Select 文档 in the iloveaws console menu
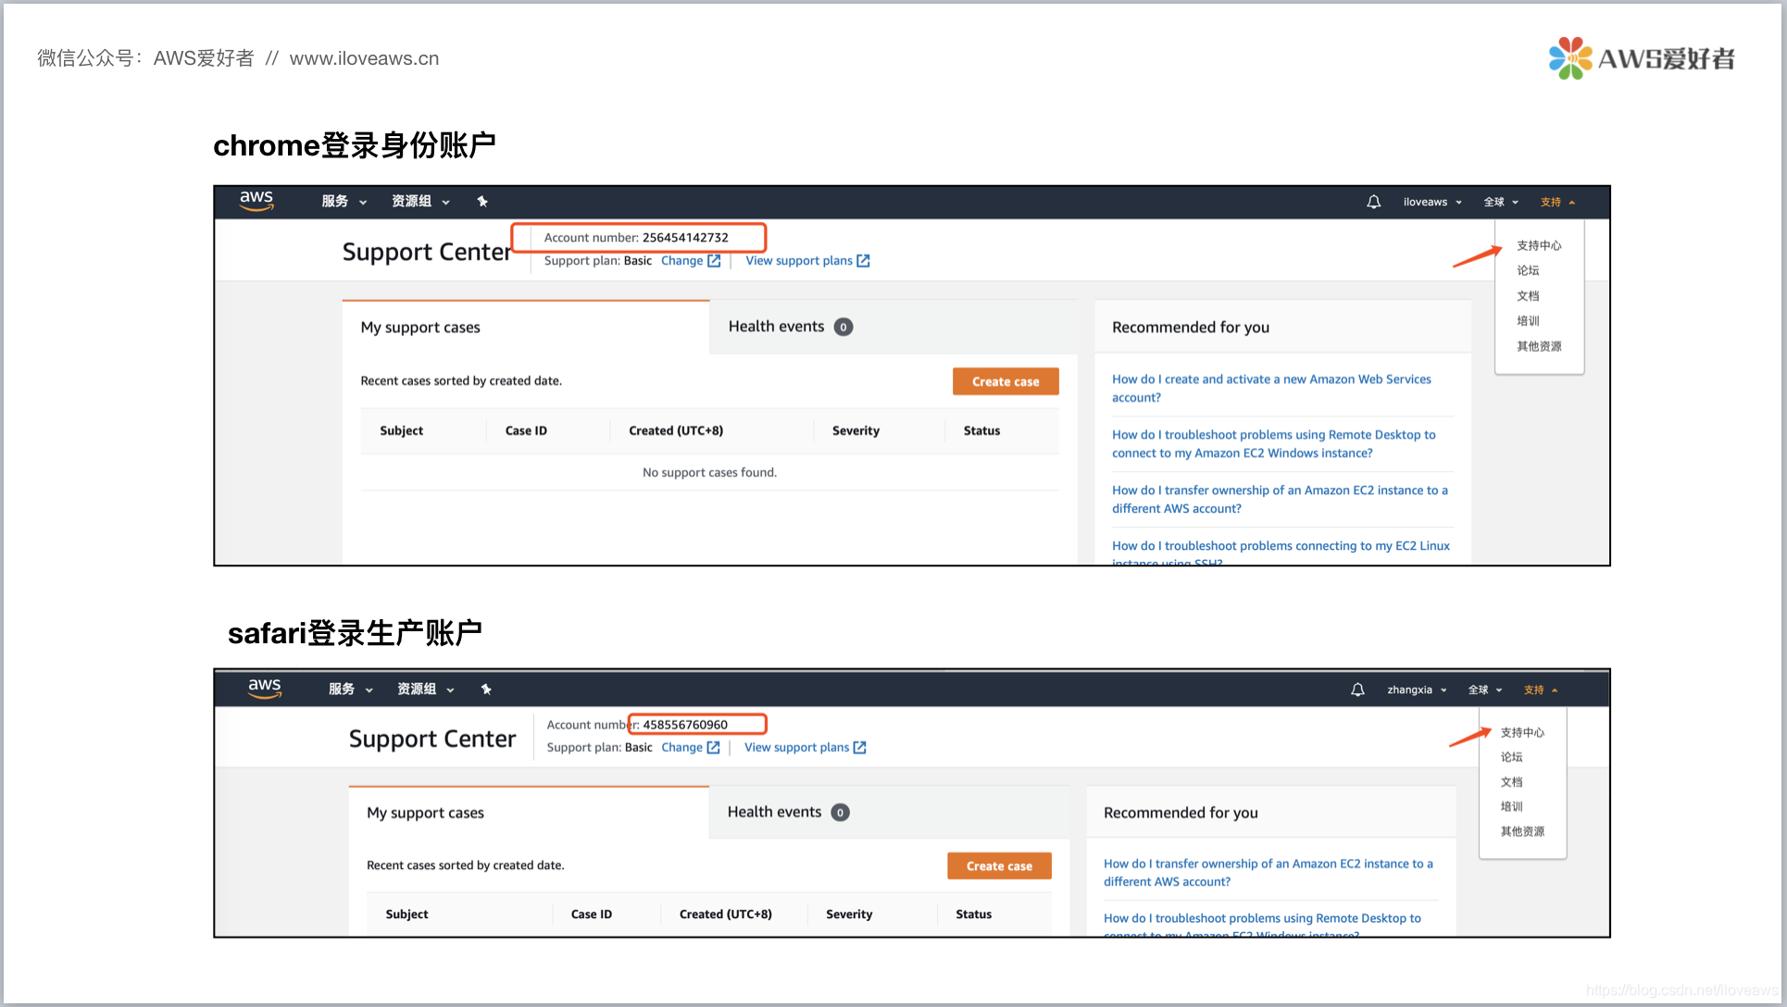The width and height of the screenshot is (1787, 1007). [x=1528, y=296]
